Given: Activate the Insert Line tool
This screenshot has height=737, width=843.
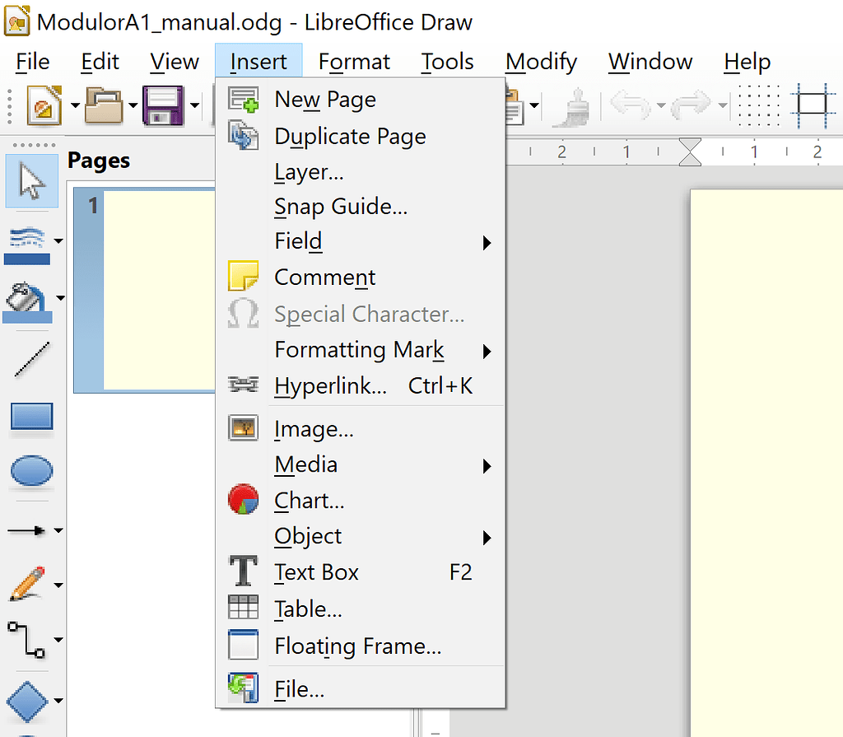Looking at the screenshot, I should point(31,360).
